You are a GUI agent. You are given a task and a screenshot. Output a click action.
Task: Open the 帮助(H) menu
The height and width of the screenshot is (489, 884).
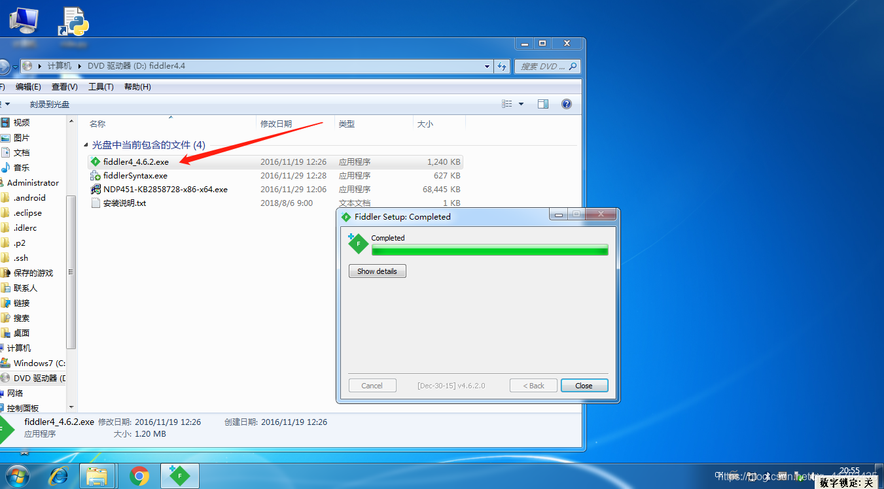(x=137, y=86)
